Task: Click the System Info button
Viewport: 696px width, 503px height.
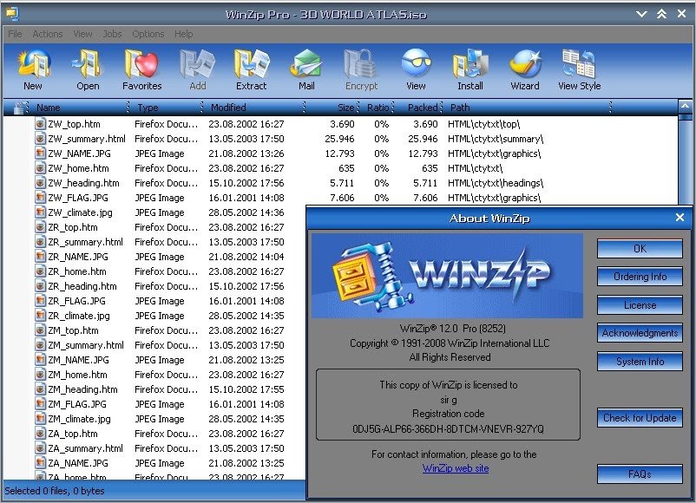Action: click(640, 362)
